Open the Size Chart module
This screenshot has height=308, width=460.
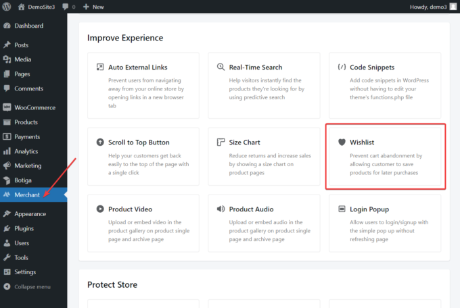coord(264,157)
